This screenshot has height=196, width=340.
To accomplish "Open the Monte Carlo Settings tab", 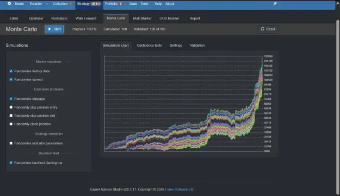I will coord(176,46).
